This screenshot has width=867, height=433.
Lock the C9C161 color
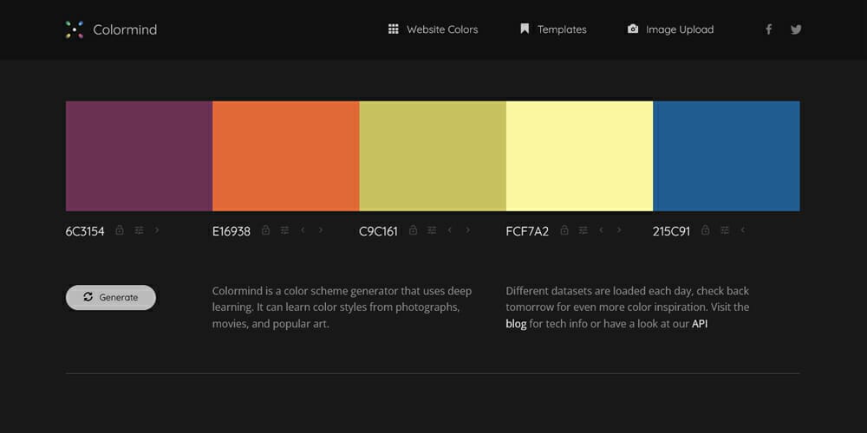tap(413, 229)
